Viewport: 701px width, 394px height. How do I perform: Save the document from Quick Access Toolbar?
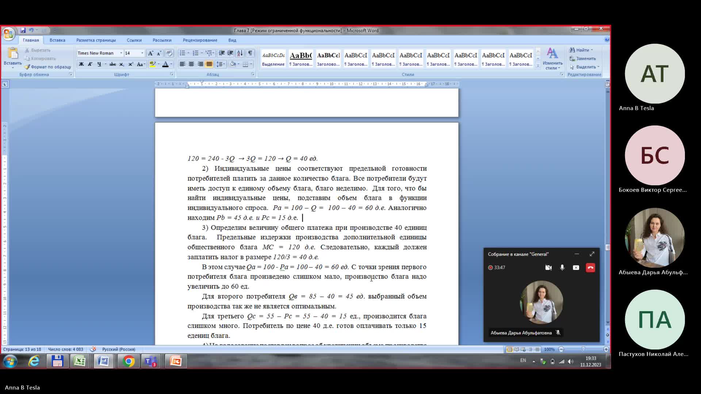pos(23,30)
